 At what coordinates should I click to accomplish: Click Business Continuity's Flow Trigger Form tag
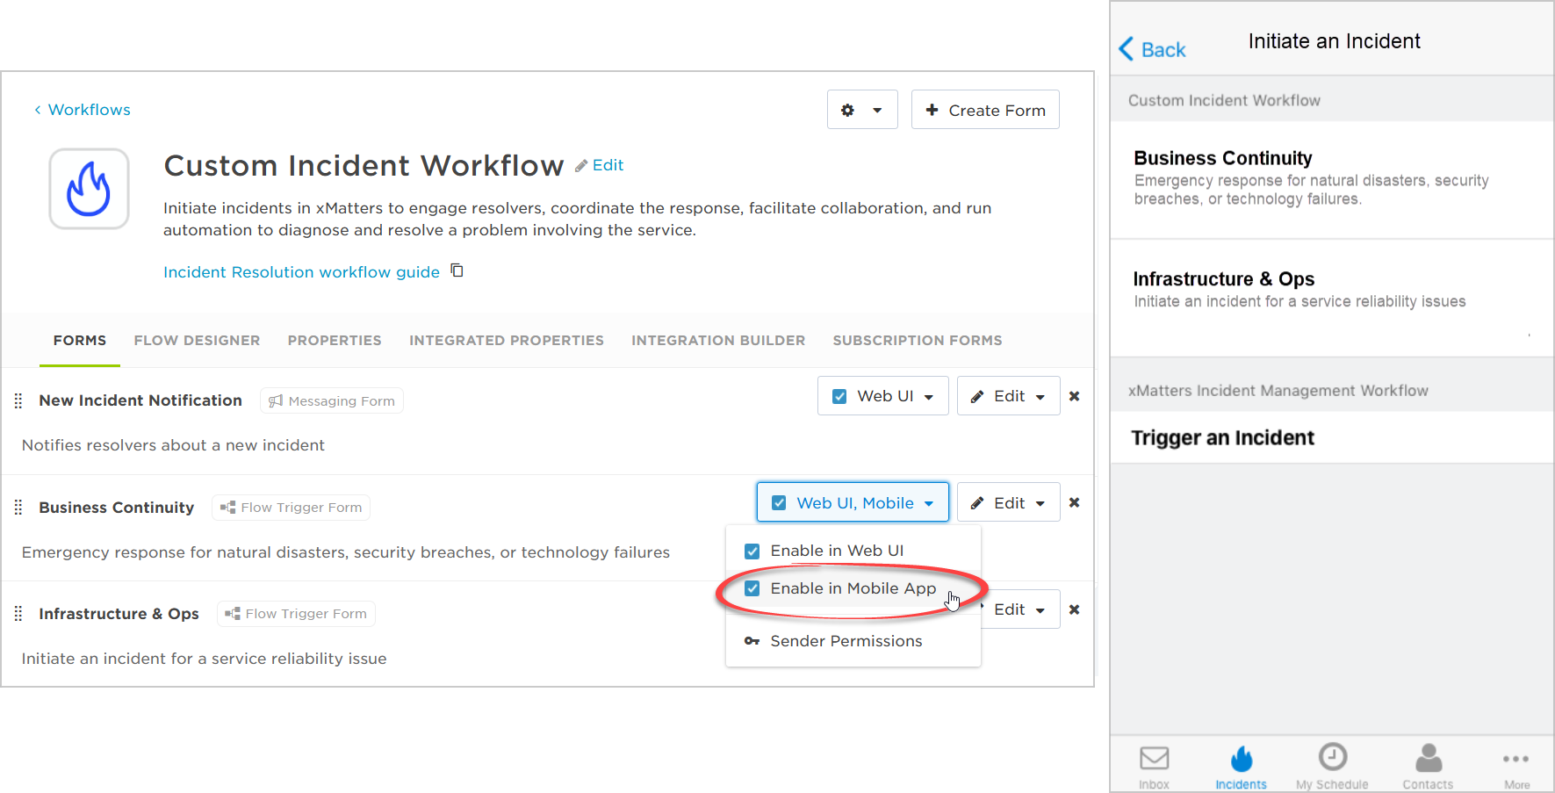pyautogui.click(x=291, y=508)
